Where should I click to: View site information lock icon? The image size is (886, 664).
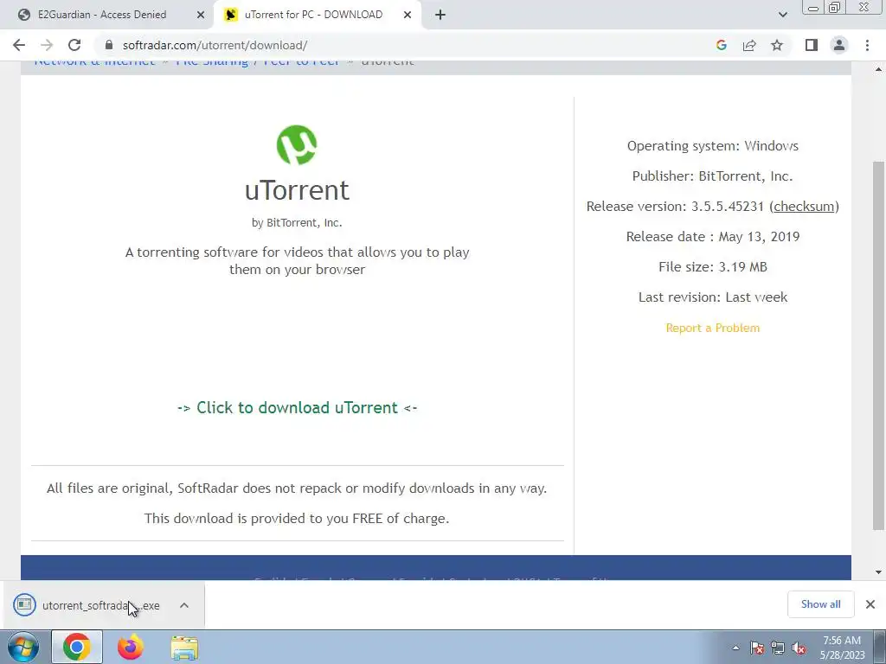[109, 45]
